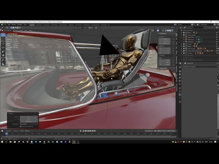Open the File menu
The width and height of the screenshot is (219, 164).
point(5,25)
